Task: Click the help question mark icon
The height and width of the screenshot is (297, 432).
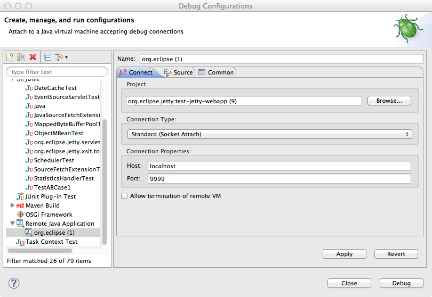Action: pos(14,283)
